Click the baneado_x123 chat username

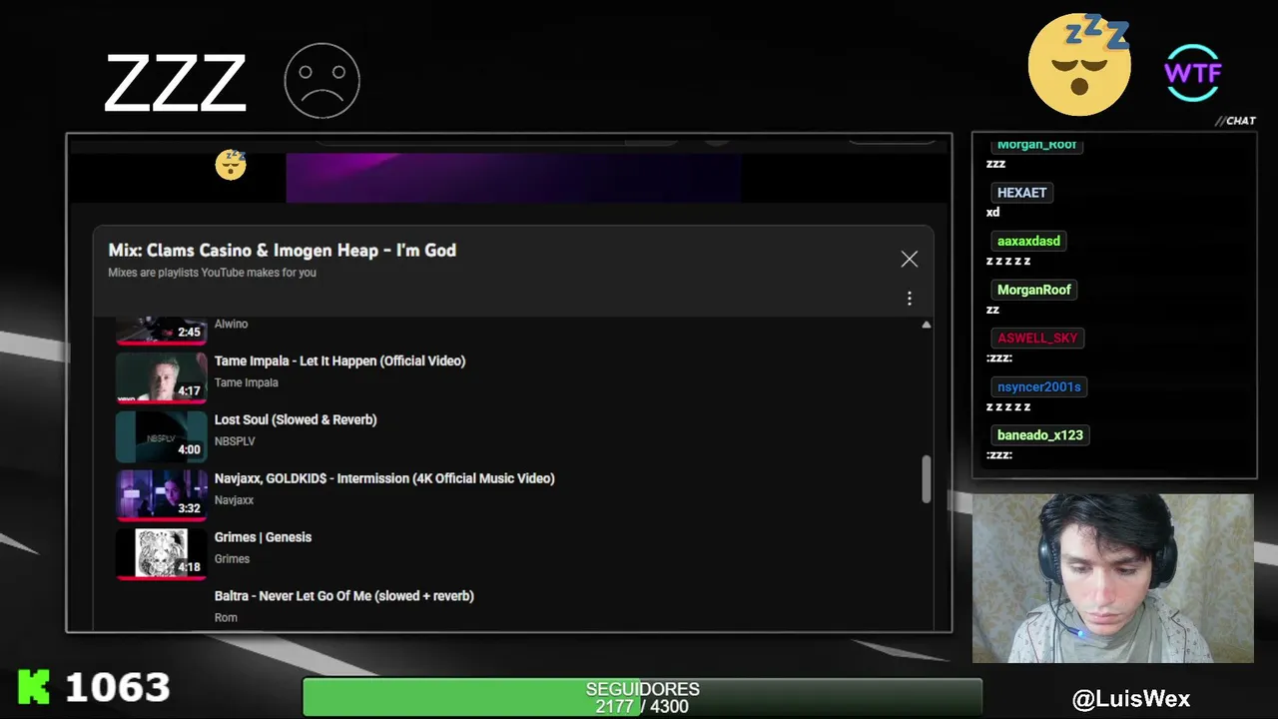(x=1039, y=434)
